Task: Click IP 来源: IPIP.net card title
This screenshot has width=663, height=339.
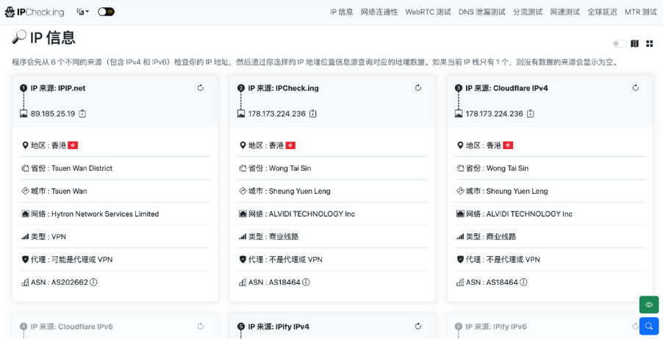Action: 58,88
